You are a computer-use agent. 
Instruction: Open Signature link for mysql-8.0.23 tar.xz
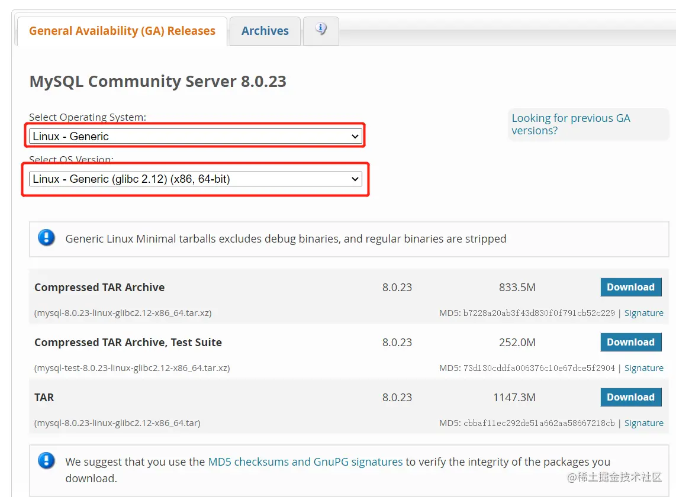pos(643,313)
